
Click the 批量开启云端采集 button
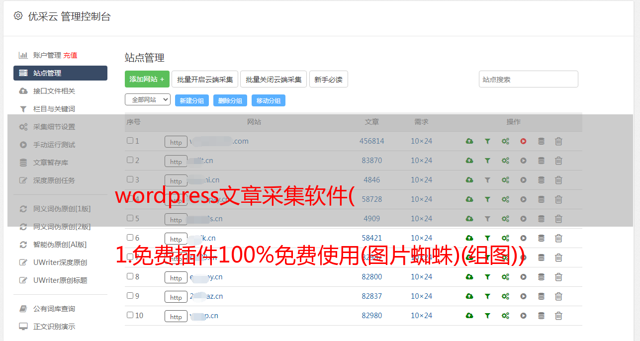click(x=205, y=79)
